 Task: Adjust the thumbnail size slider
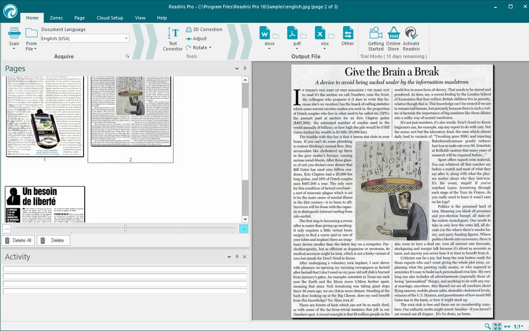[x=125, y=228]
